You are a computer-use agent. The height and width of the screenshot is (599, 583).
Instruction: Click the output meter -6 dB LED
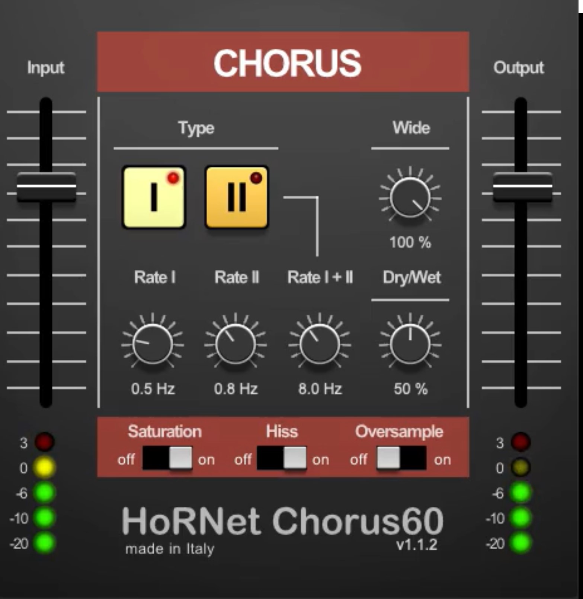click(x=520, y=493)
